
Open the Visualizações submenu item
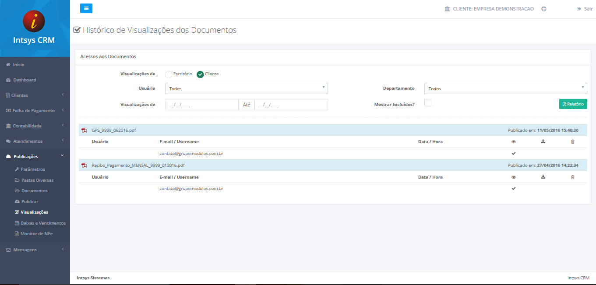(35, 212)
